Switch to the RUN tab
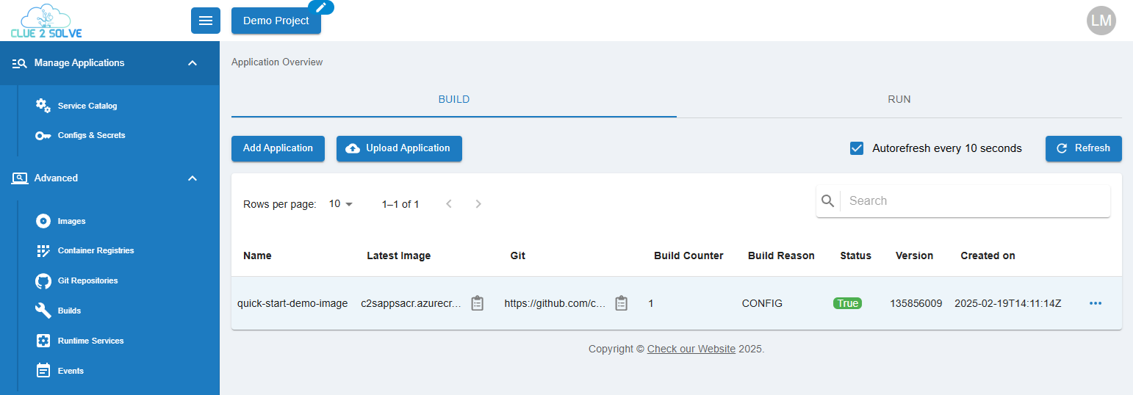The width and height of the screenshot is (1133, 395). [x=899, y=99]
